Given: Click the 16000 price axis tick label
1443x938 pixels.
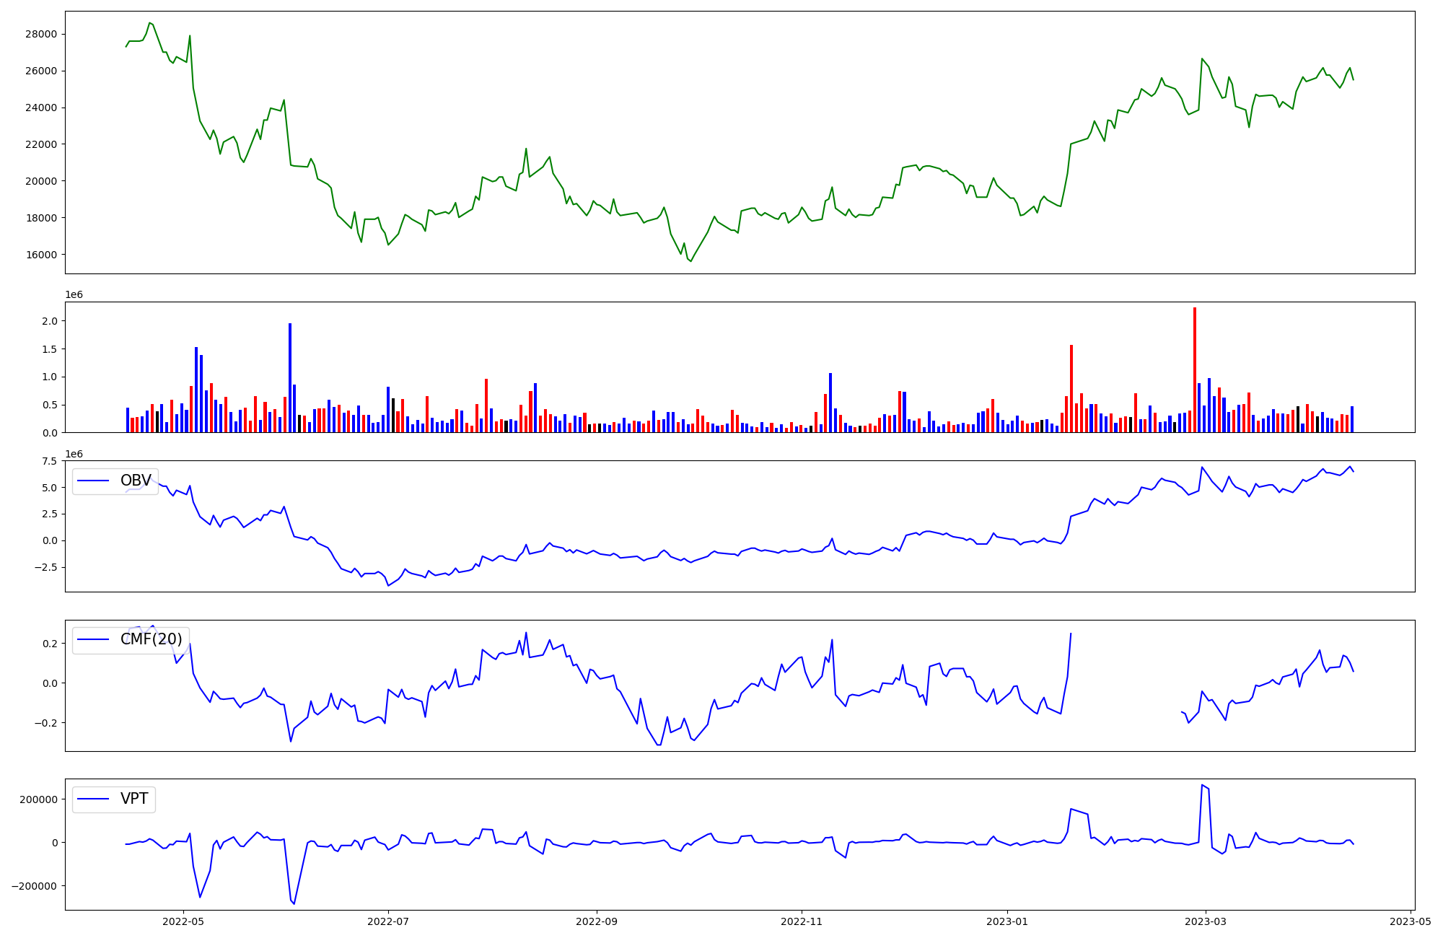Looking at the screenshot, I should (41, 255).
